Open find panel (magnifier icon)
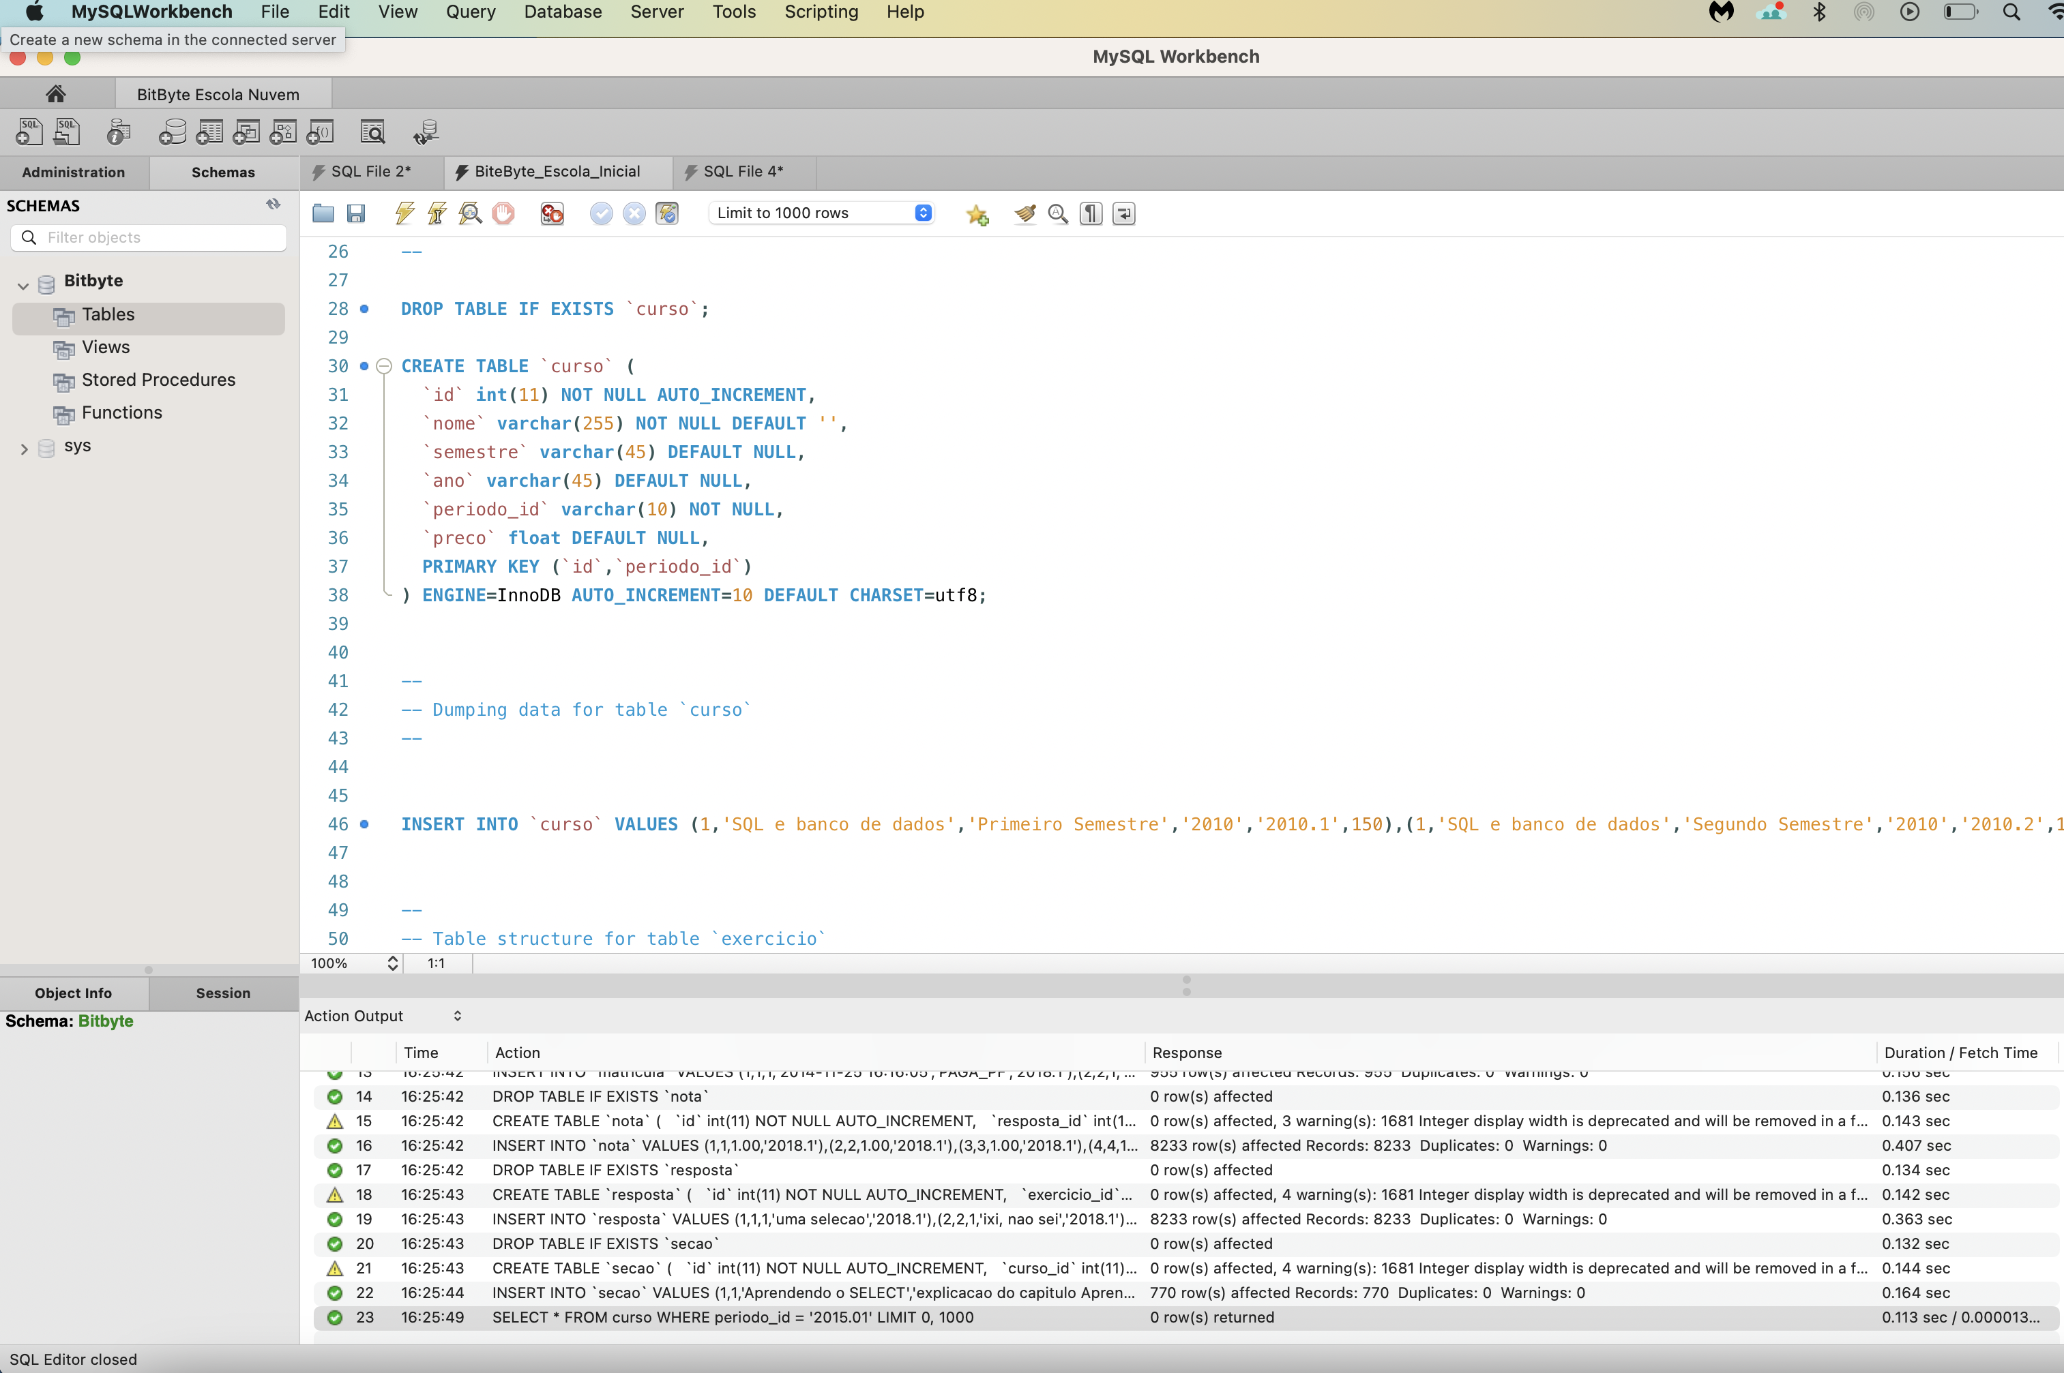2064x1373 pixels. [x=1059, y=213]
